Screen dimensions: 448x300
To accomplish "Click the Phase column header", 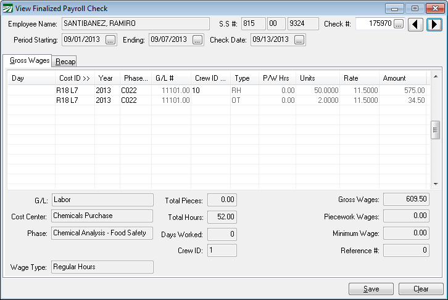I will click(x=135, y=78).
